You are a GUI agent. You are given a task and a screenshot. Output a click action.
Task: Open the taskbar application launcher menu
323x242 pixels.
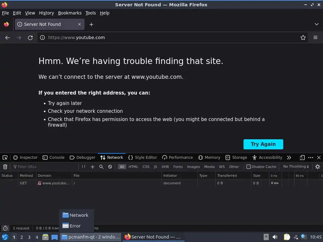point(5,237)
